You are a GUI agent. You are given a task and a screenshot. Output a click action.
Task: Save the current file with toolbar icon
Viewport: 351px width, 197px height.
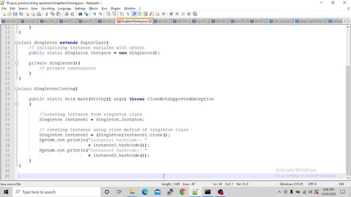15,14
